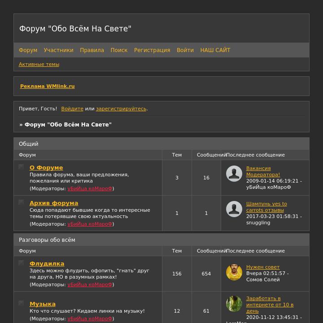Click the status icon beside О Форуме

click(x=21, y=167)
